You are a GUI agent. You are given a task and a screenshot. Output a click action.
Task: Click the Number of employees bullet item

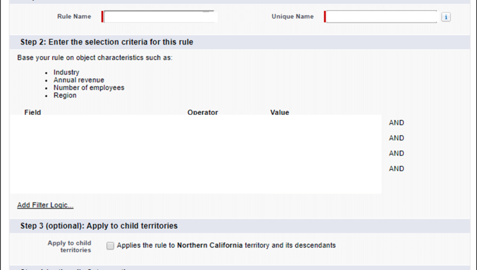pos(89,88)
